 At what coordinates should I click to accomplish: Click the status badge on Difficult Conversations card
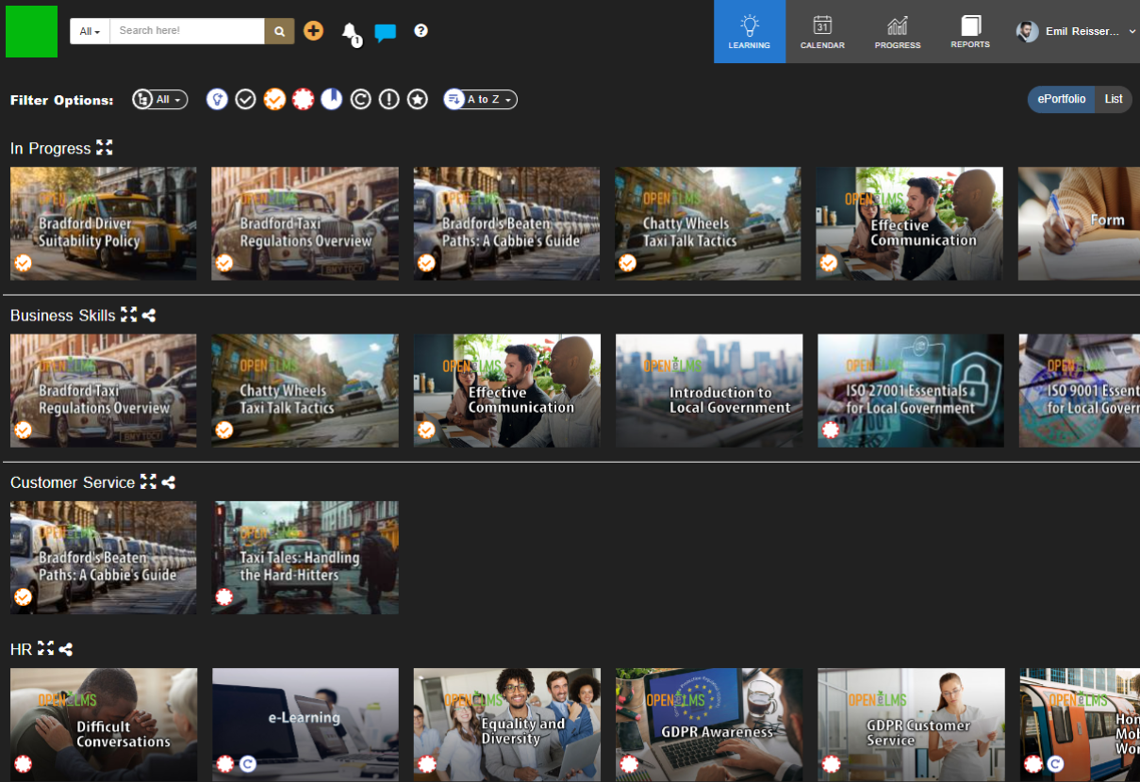(23, 764)
